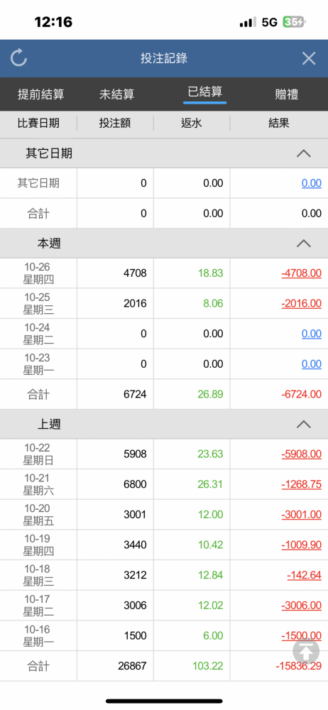The width and height of the screenshot is (328, 710).
Task: Tap the cellular signal bars icon
Action: pos(248,22)
